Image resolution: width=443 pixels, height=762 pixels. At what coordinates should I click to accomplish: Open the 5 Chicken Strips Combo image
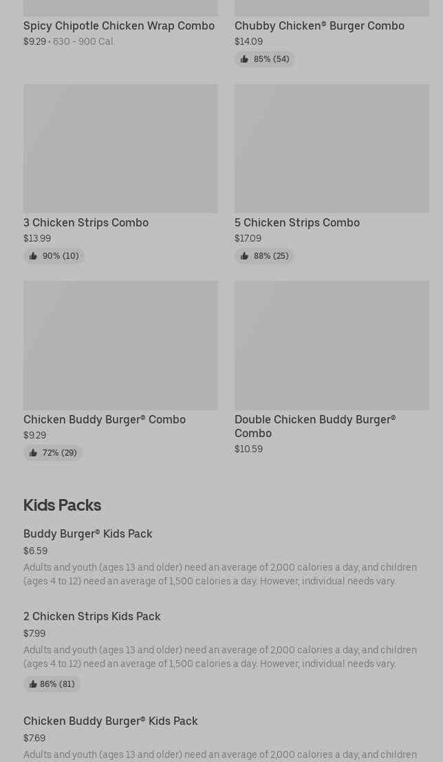click(332, 148)
